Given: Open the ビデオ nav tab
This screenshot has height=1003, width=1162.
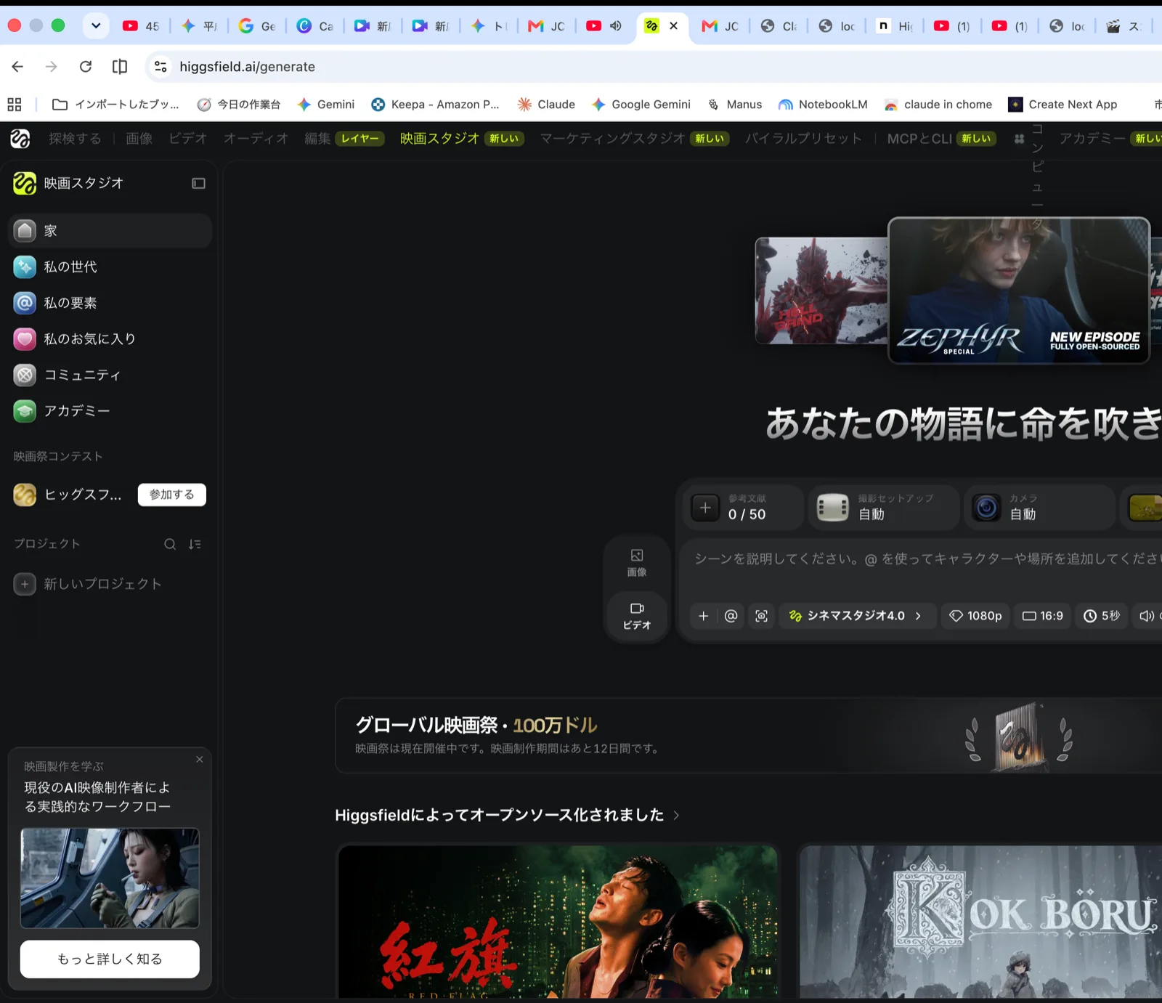Looking at the screenshot, I should [x=188, y=138].
